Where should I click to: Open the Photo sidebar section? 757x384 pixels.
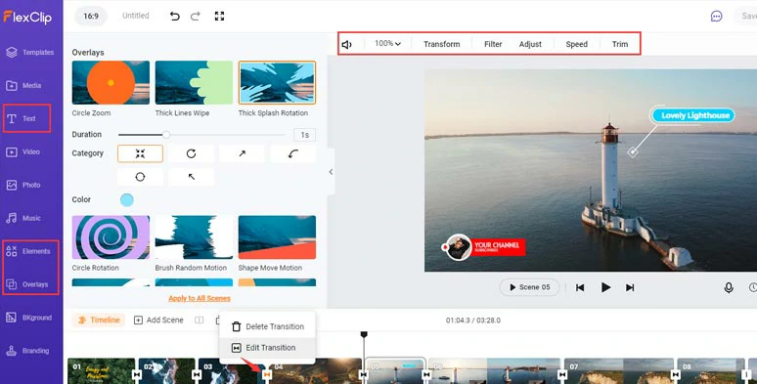(x=23, y=185)
